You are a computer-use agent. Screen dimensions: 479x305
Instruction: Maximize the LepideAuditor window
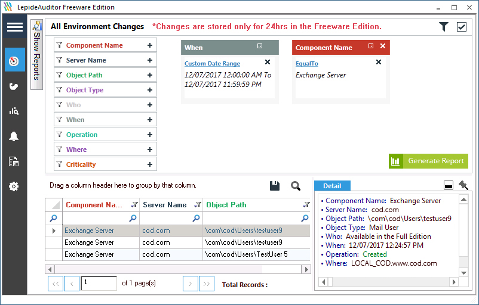click(x=455, y=7)
